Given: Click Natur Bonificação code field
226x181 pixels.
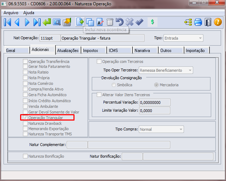Looking at the screenshot, I should [132, 157].
